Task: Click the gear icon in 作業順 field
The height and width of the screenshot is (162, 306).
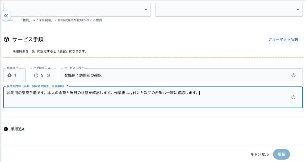Action: pos(10,75)
